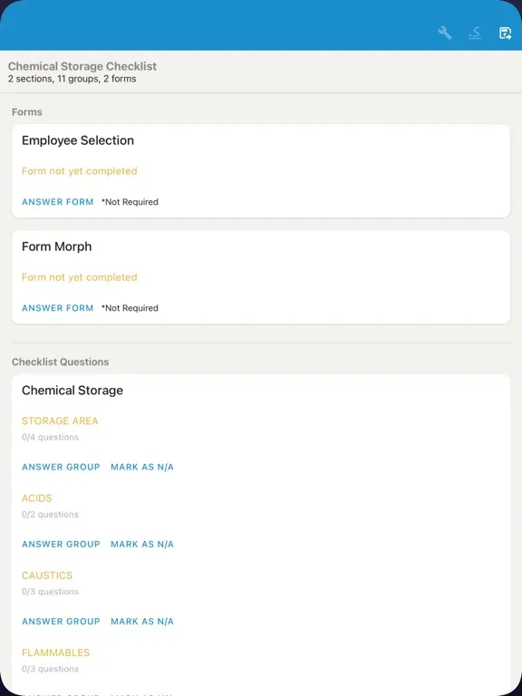Answer the STORAGE AREA group
Viewport: 522px width, 696px height.
tap(61, 467)
